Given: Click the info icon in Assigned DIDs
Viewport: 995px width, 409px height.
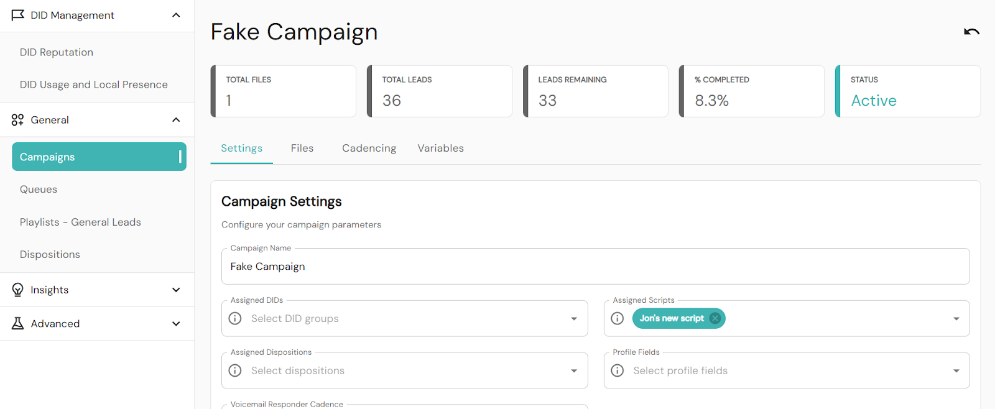Looking at the screenshot, I should click(x=235, y=318).
